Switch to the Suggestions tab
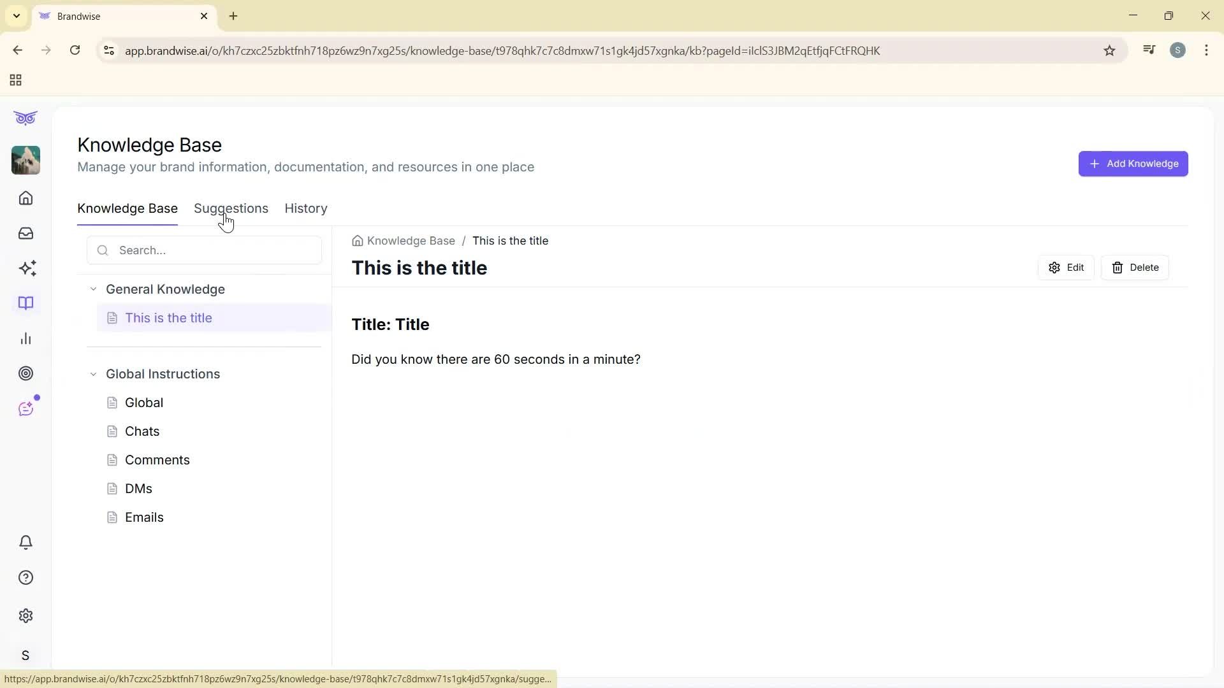Viewport: 1224px width, 688px height. click(231, 208)
